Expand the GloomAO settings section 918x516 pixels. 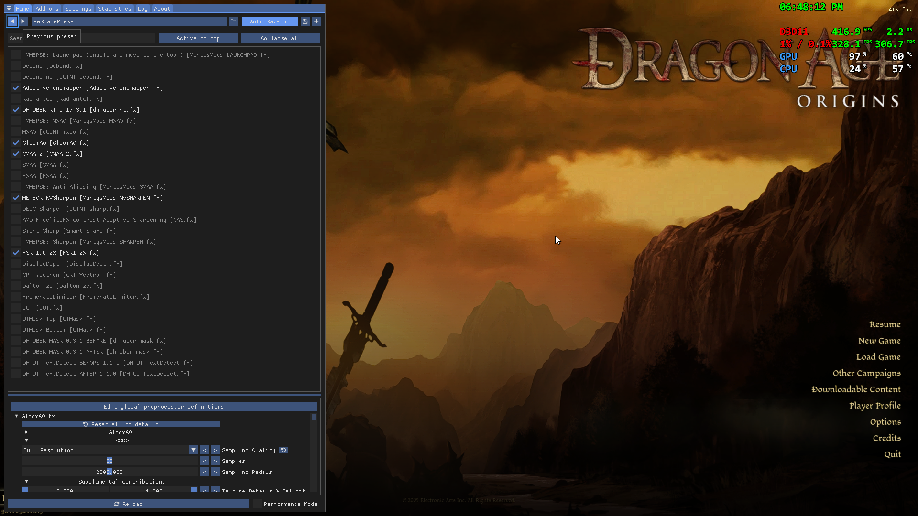tap(26, 432)
